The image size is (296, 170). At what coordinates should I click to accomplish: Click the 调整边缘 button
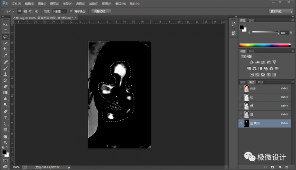coord(101,11)
